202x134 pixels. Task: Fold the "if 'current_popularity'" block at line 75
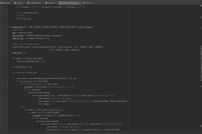8,84
